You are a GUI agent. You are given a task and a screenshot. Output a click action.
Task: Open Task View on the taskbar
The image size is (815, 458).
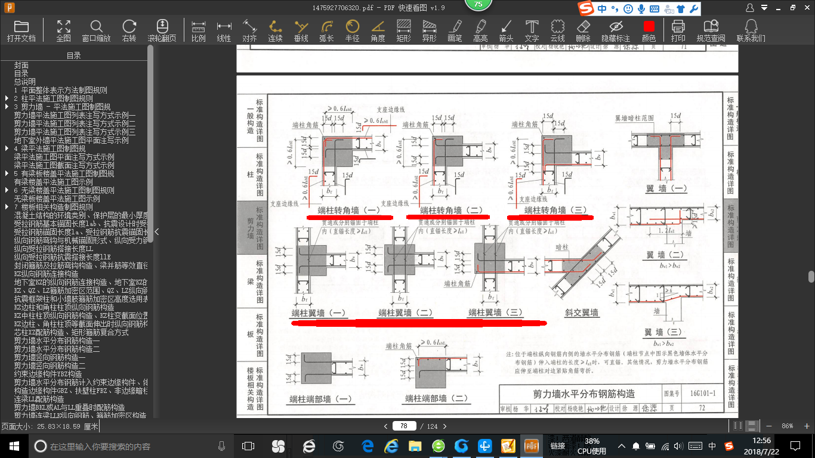click(248, 445)
